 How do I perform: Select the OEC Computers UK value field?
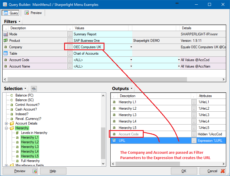[x=102, y=47]
